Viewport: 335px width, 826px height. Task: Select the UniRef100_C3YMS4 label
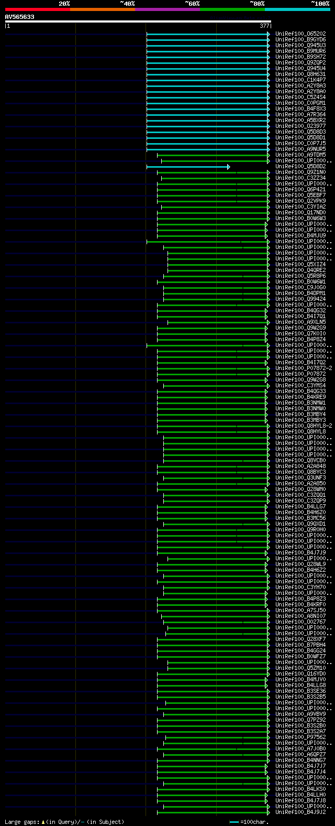(x=300, y=386)
